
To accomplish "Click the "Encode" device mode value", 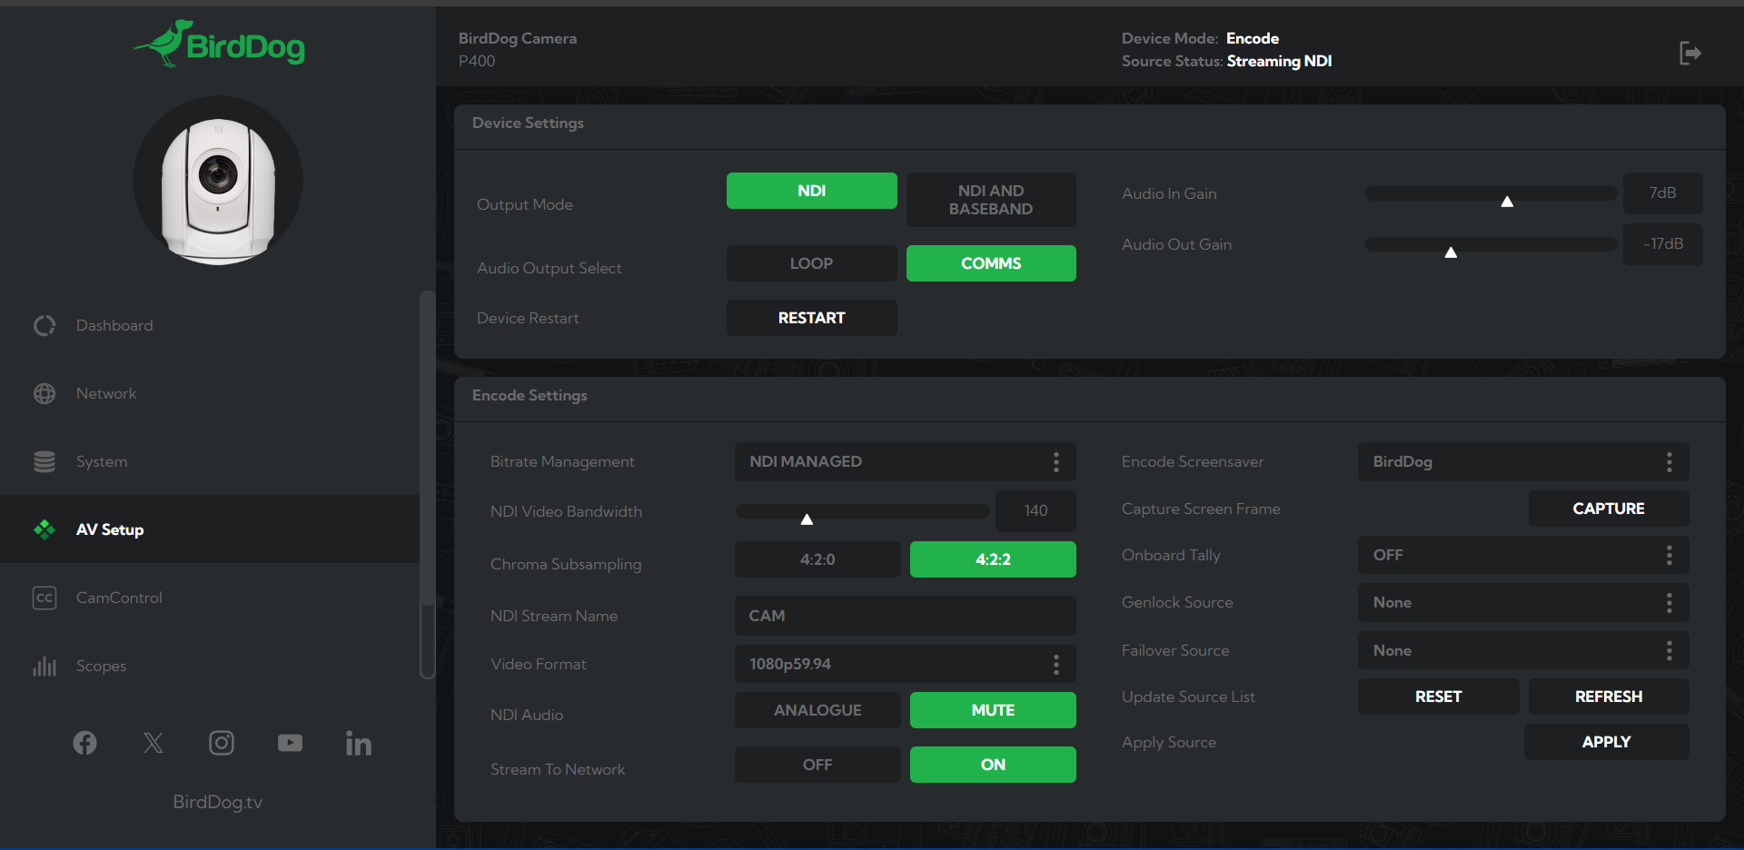I will tap(1253, 38).
